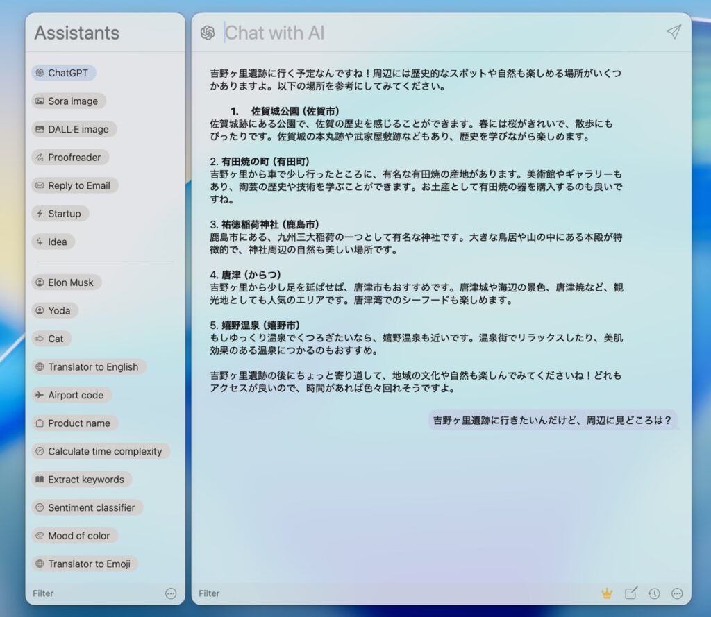Open the Proofreader assistant

69,158
